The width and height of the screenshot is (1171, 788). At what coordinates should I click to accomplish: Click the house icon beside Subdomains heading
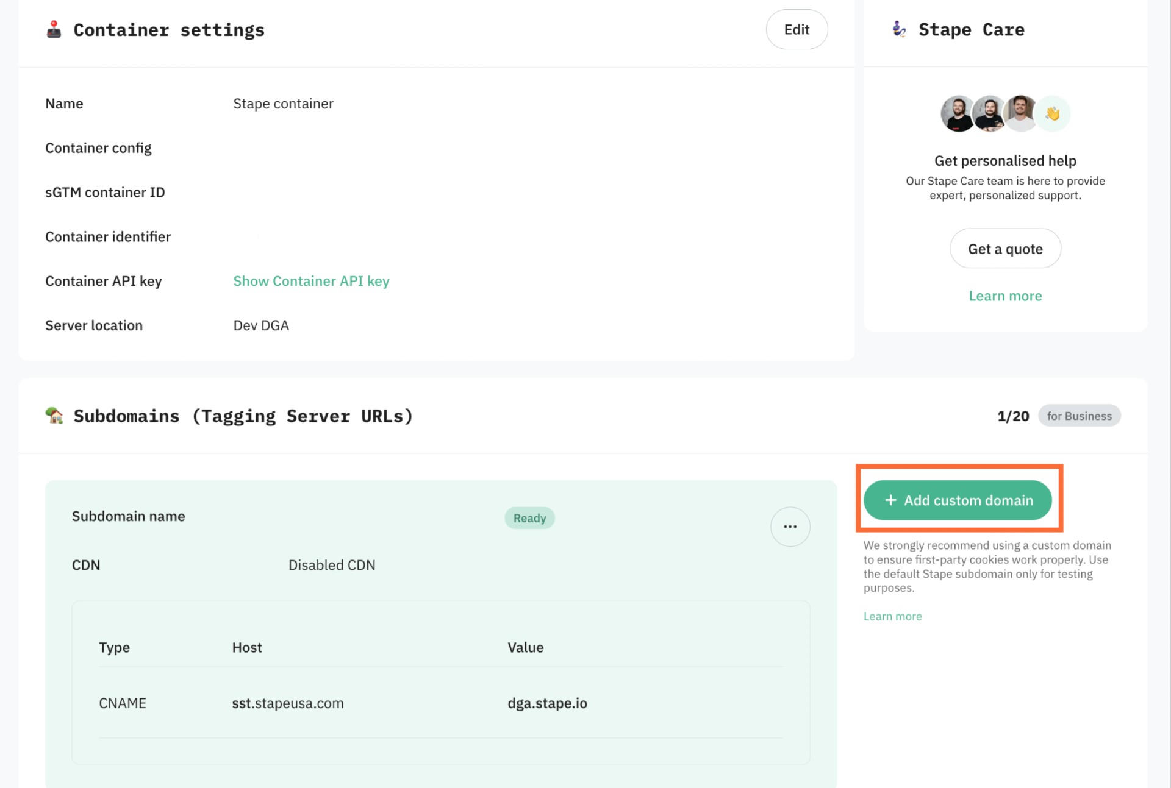click(54, 416)
